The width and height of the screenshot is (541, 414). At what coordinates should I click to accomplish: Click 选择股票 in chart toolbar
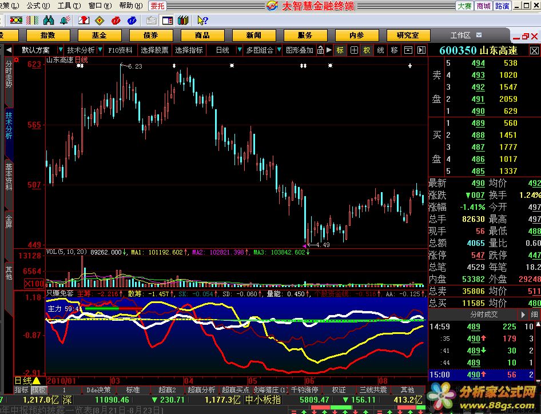[154, 50]
